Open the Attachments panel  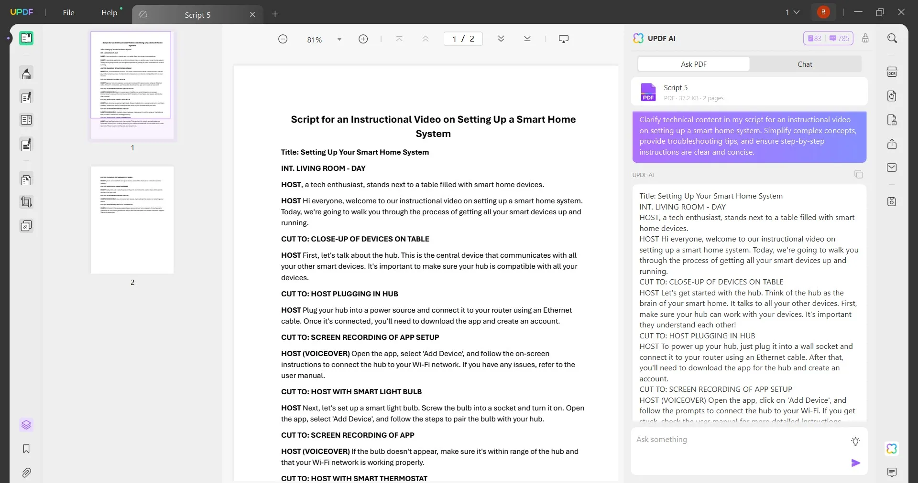click(x=26, y=472)
